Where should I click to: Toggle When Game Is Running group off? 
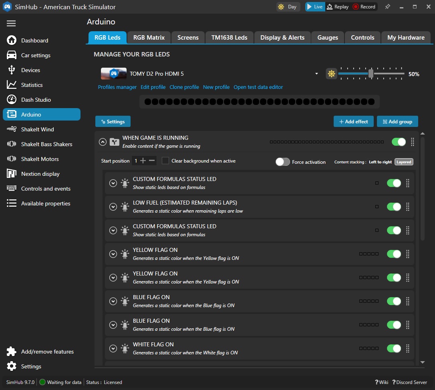[x=399, y=142]
